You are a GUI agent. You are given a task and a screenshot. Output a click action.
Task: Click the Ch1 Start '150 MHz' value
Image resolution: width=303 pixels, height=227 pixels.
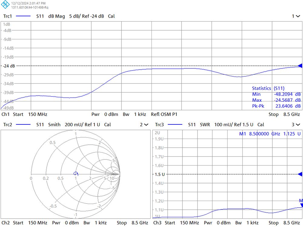click(x=38, y=114)
